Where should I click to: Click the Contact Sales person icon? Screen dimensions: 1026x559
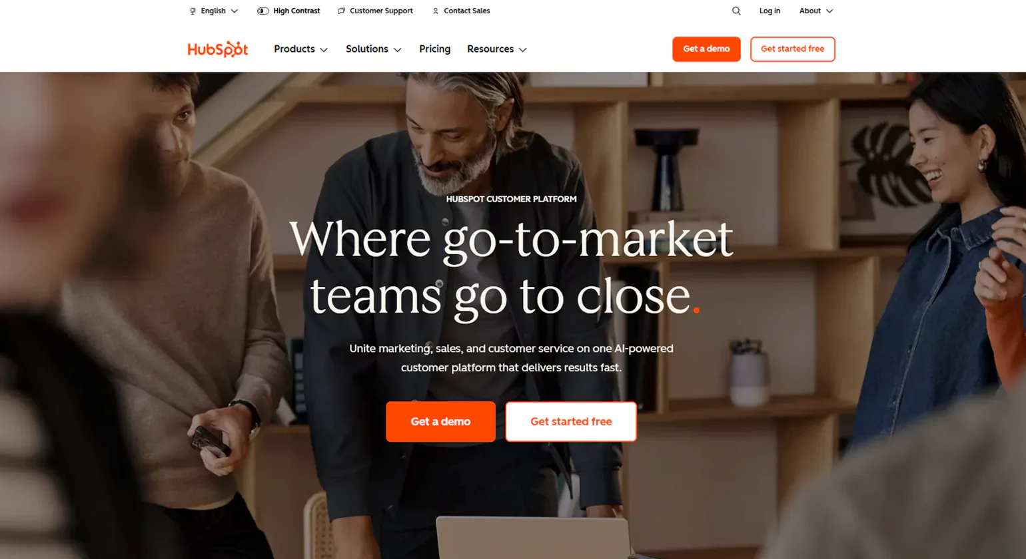pos(436,11)
